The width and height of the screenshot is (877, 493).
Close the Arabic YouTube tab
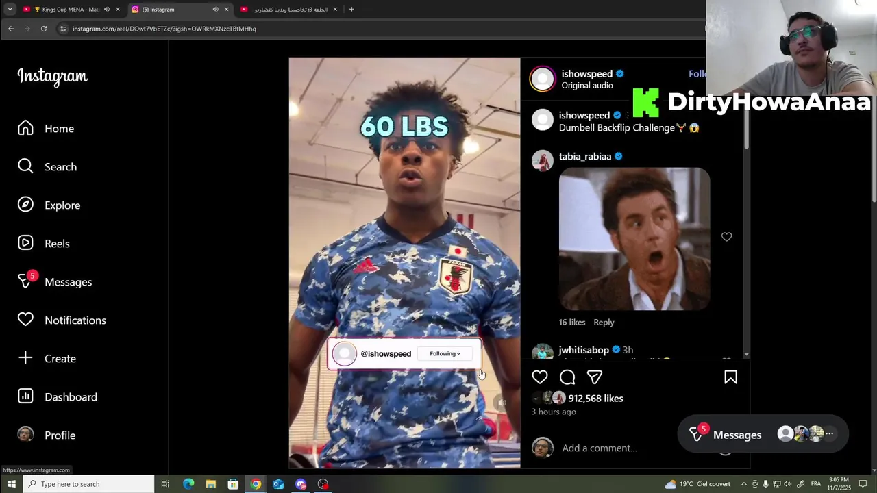click(x=335, y=10)
